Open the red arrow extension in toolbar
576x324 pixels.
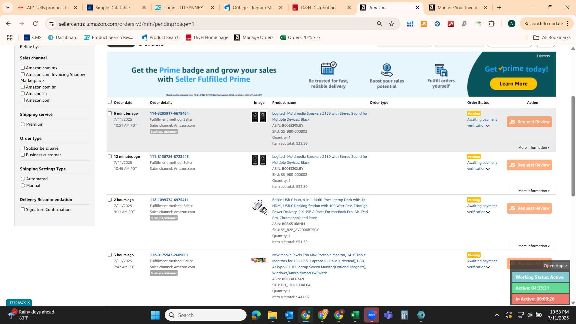tap(451, 24)
